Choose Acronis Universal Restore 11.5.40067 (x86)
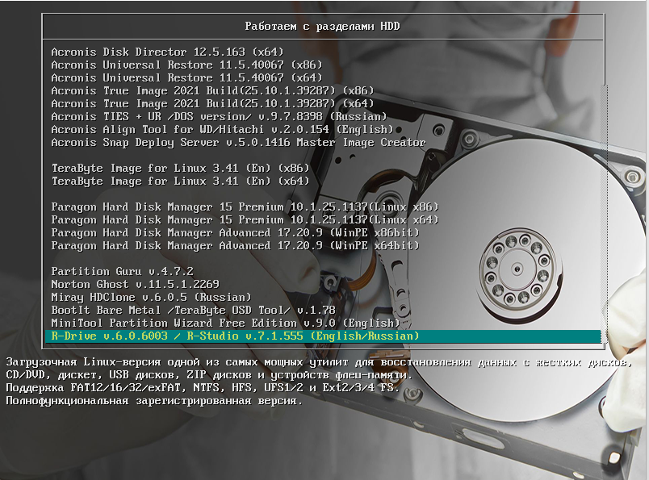Viewport: 649px width, 480px height. pyautogui.click(x=186, y=65)
